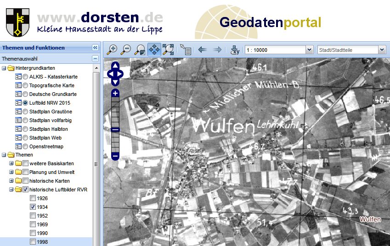The image size is (390, 246).
Task: Click the feature info list tool
Action: 186,50
